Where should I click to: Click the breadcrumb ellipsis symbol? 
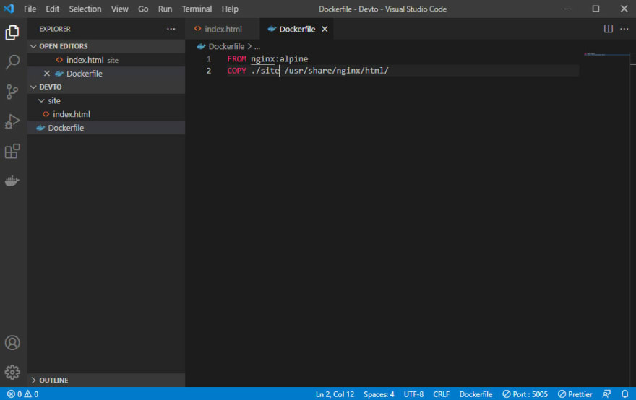pos(257,47)
